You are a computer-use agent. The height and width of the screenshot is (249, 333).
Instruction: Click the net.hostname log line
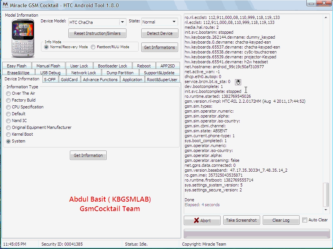(x=224, y=67)
